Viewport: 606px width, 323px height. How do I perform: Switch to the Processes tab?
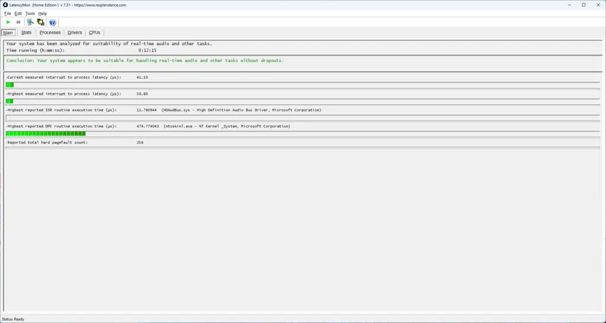[x=50, y=33]
